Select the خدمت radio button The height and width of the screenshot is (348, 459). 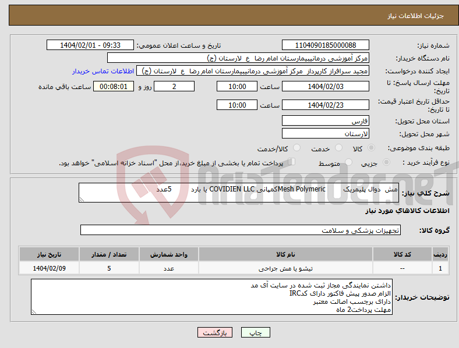pyautogui.click(x=338, y=148)
